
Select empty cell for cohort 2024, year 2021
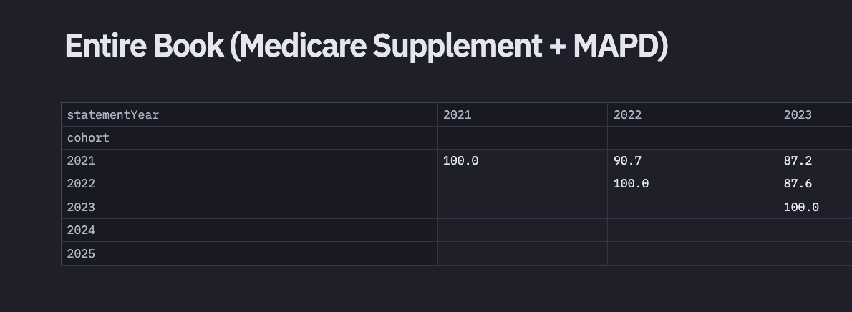(x=522, y=230)
